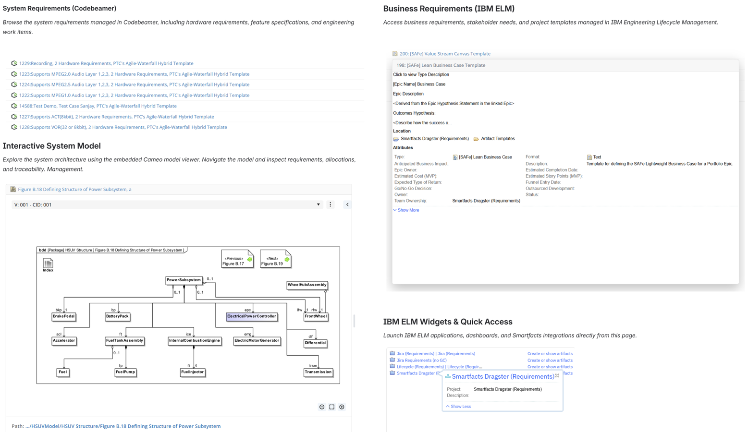Click requirement icon beside 1224:Supports MPEG2.5

point(14,84)
